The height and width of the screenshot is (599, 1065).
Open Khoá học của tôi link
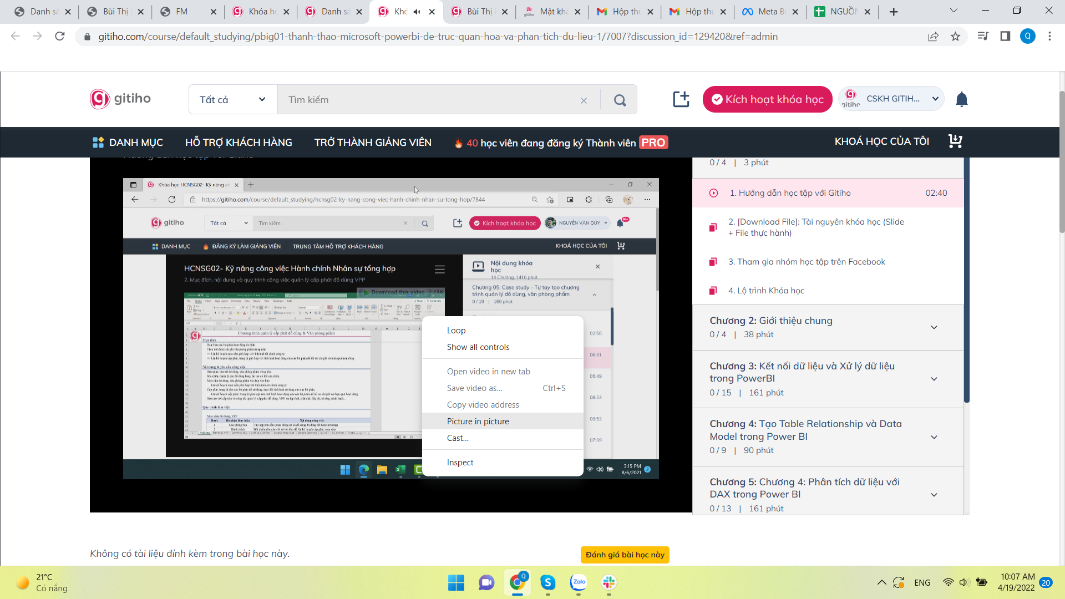tap(882, 141)
